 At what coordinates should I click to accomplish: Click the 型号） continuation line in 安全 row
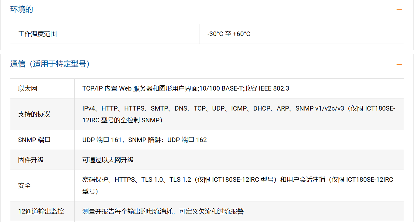coord(90,191)
